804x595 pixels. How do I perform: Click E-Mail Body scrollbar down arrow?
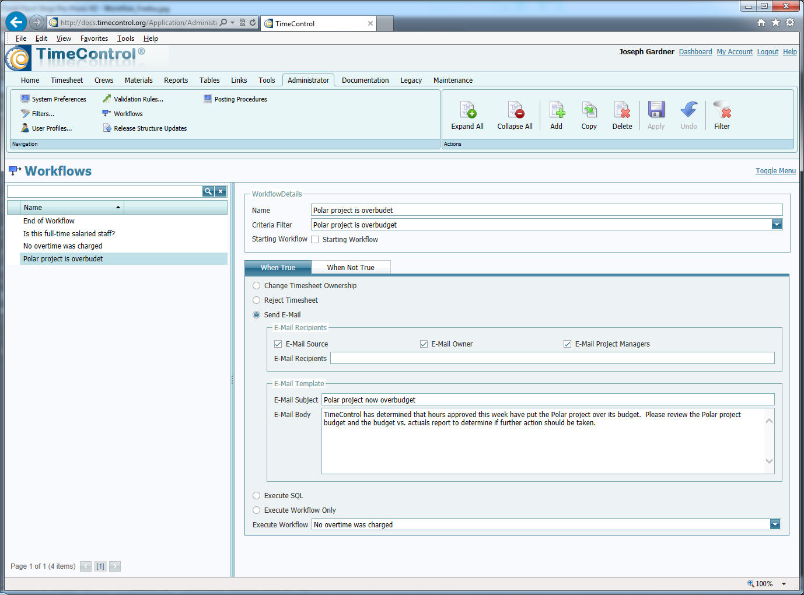[x=769, y=461]
